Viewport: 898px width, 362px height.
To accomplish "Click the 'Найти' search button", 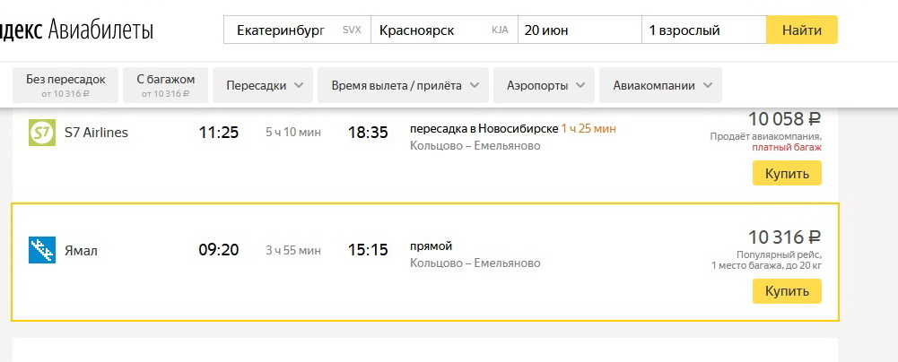I will [x=802, y=30].
